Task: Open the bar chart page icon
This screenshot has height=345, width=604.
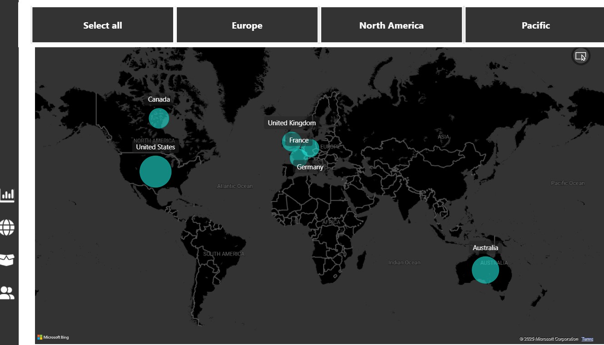Action: pyautogui.click(x=7, y=196)
